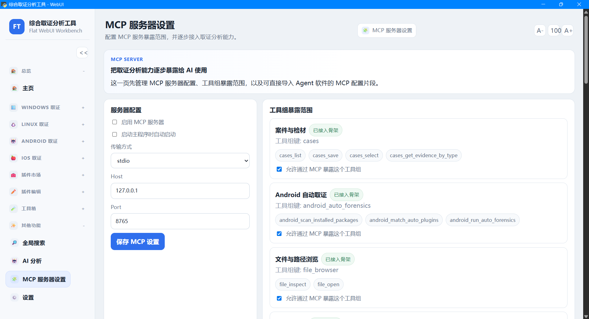Click the android_scan_installed_packages chip

click(x=319, y=220)
